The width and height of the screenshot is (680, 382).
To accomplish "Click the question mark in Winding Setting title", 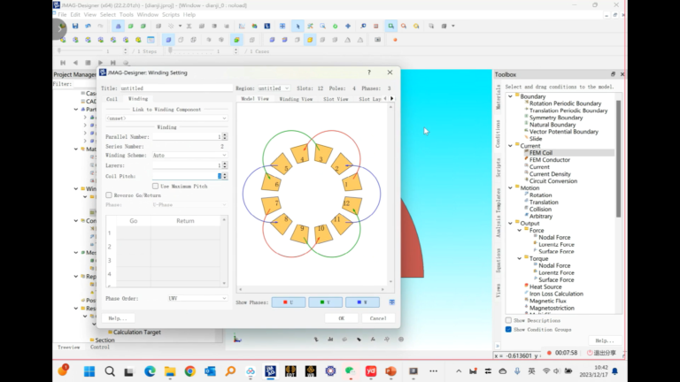I will (369, 73).
